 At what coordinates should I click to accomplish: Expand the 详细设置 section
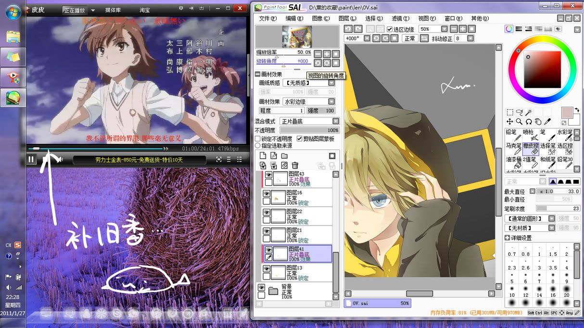(x=507, y=238)
